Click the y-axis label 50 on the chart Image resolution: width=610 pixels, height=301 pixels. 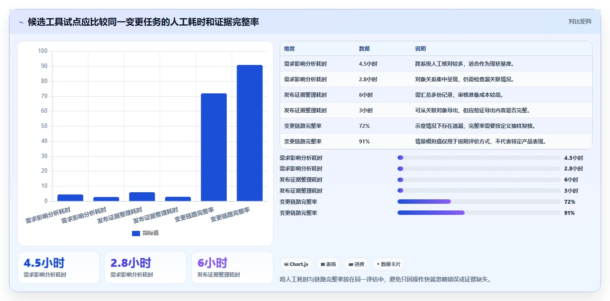click(x=44, y=126)
